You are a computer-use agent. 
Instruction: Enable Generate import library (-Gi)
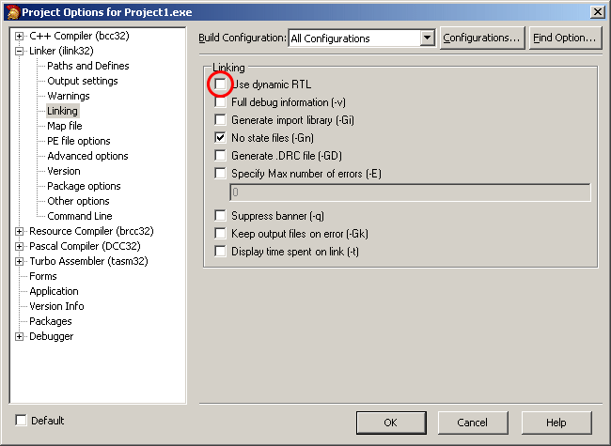tap(220, 120)
